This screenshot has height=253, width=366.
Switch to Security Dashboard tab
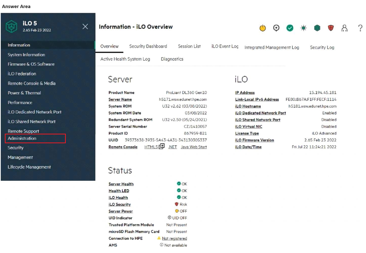point(148,46)
